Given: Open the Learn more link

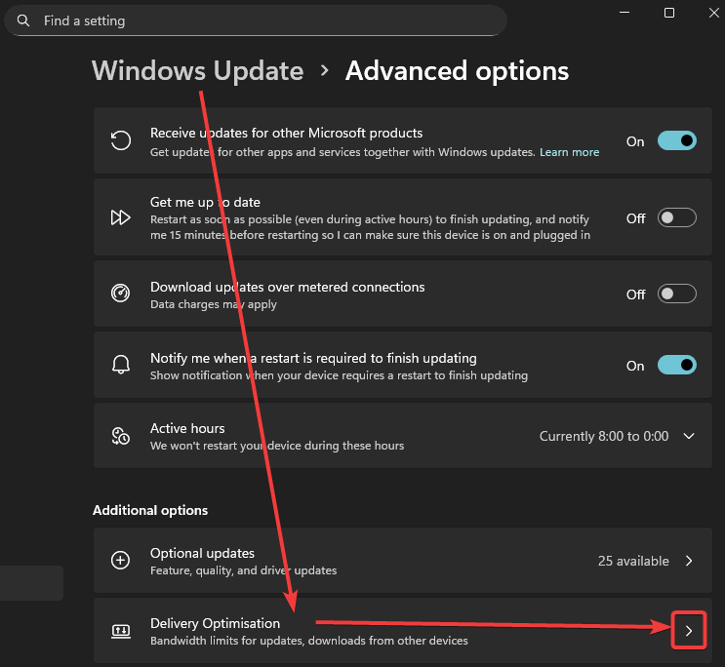Looking at the screenshot, I should (569, 152).
